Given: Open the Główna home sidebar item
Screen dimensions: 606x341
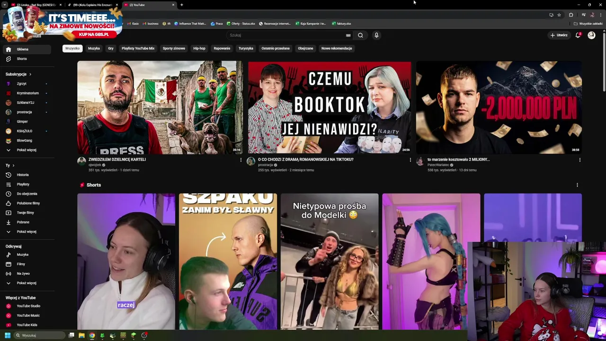Looking at the screenshot, I should pos(26,49).
